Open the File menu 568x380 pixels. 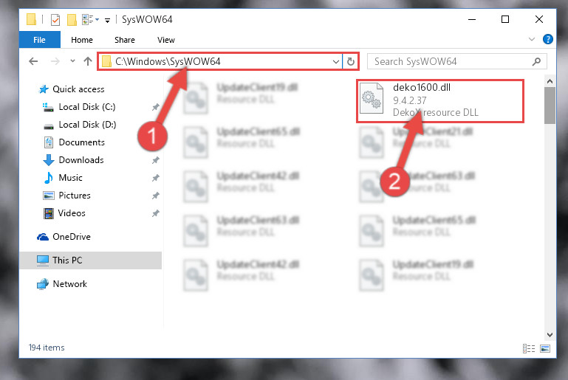pyautogui.click(x=39, y=40)
